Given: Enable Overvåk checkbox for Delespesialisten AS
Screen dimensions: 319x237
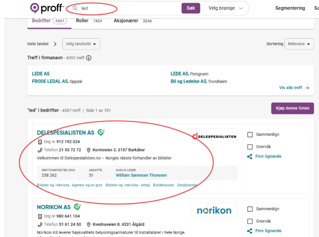Looking at the screenshot, I should (x=250, y=146).
